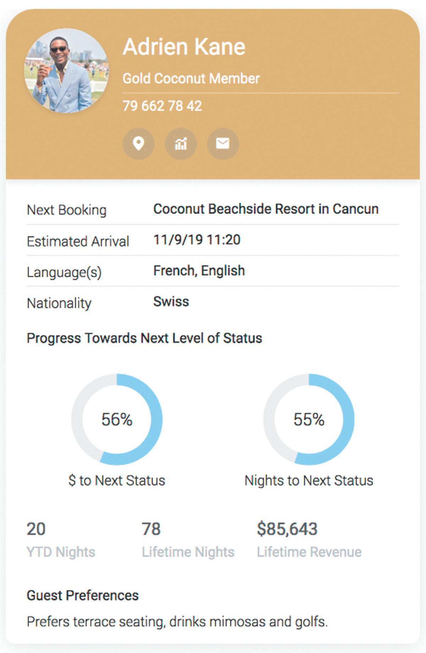The image size is (426, 653).
Task: Click Adrien Kane's profile photo
Action: click(66, 71)
